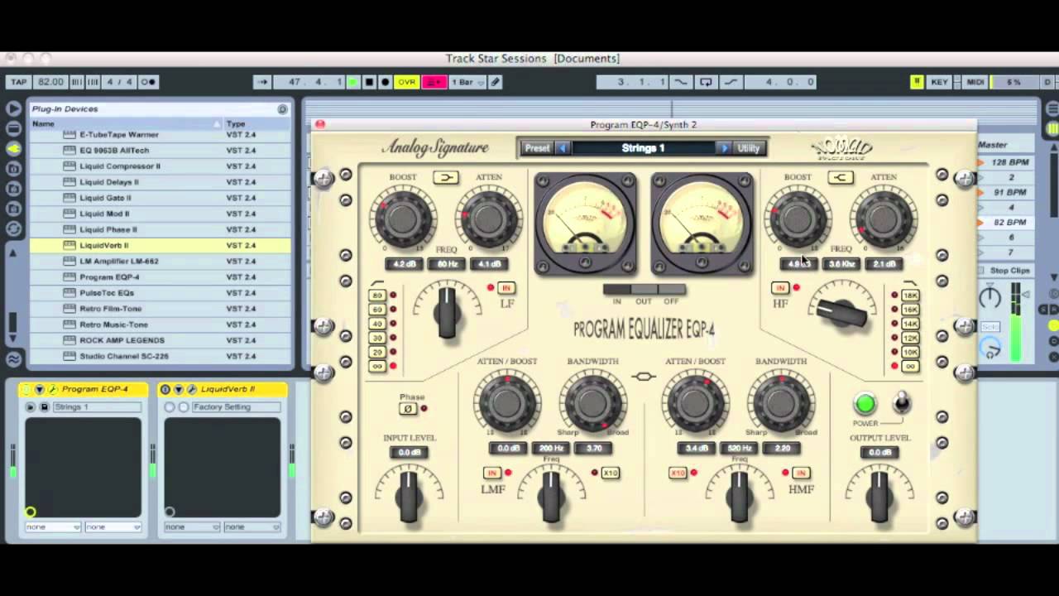
Task: Click the TAP tempo button
Action: (x=18, y=82)
